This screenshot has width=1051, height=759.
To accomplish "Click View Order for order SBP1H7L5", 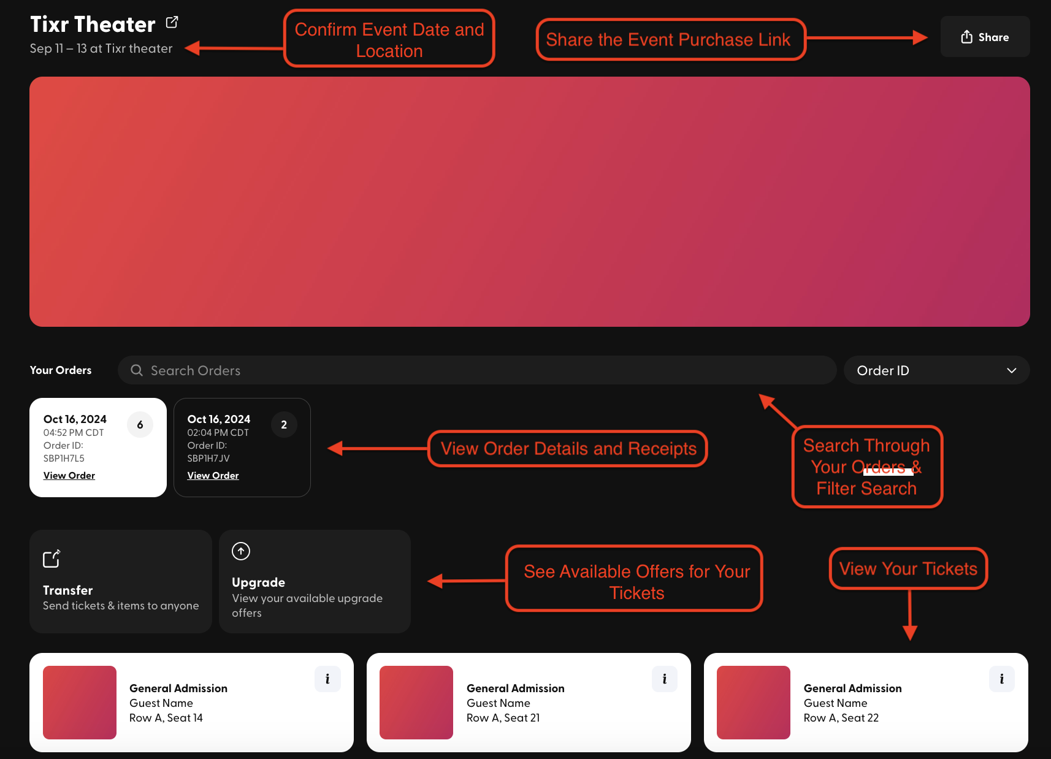I will click(x=69, y=475).
